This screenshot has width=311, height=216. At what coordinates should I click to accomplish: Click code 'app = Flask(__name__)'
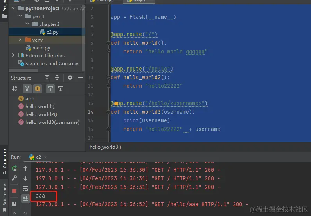point(143,17)
